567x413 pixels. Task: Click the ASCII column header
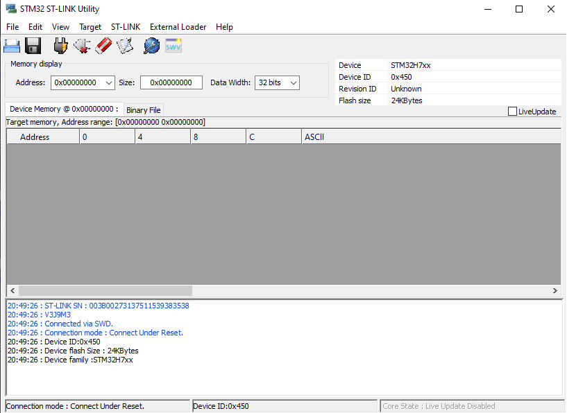point(431,137)
